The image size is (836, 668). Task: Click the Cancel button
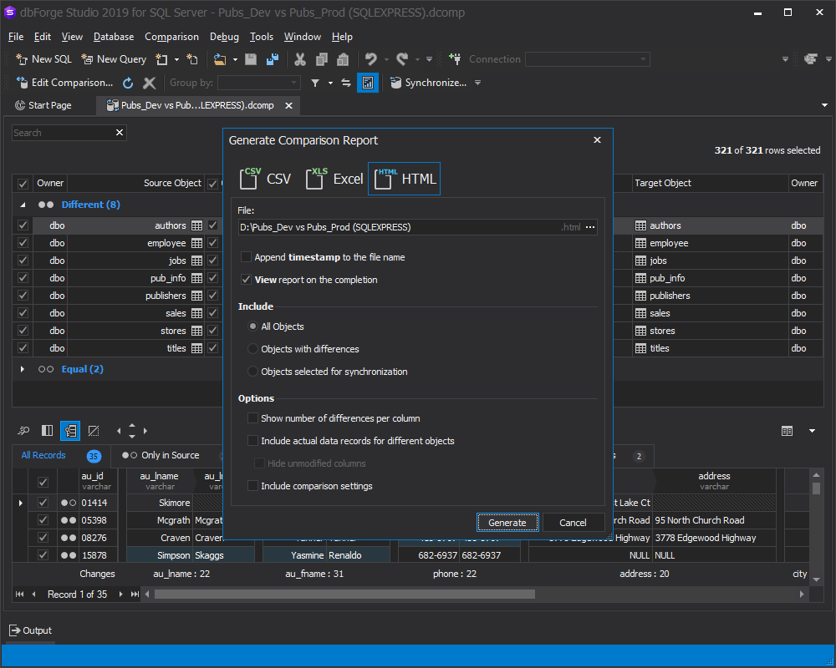coord(573,523)
